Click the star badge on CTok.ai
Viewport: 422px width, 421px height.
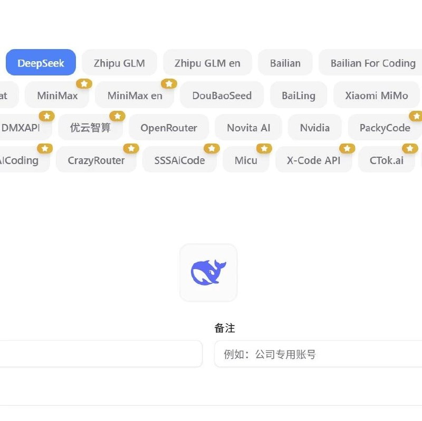(x=410, y=148)
